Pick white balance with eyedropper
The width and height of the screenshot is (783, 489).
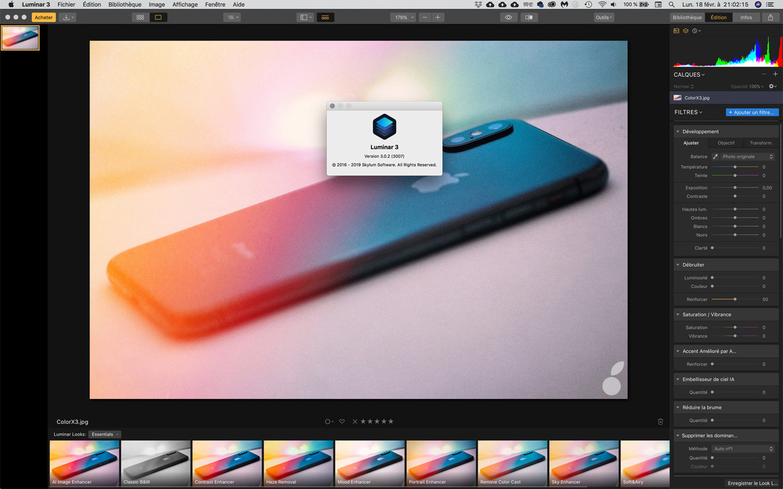715,156
